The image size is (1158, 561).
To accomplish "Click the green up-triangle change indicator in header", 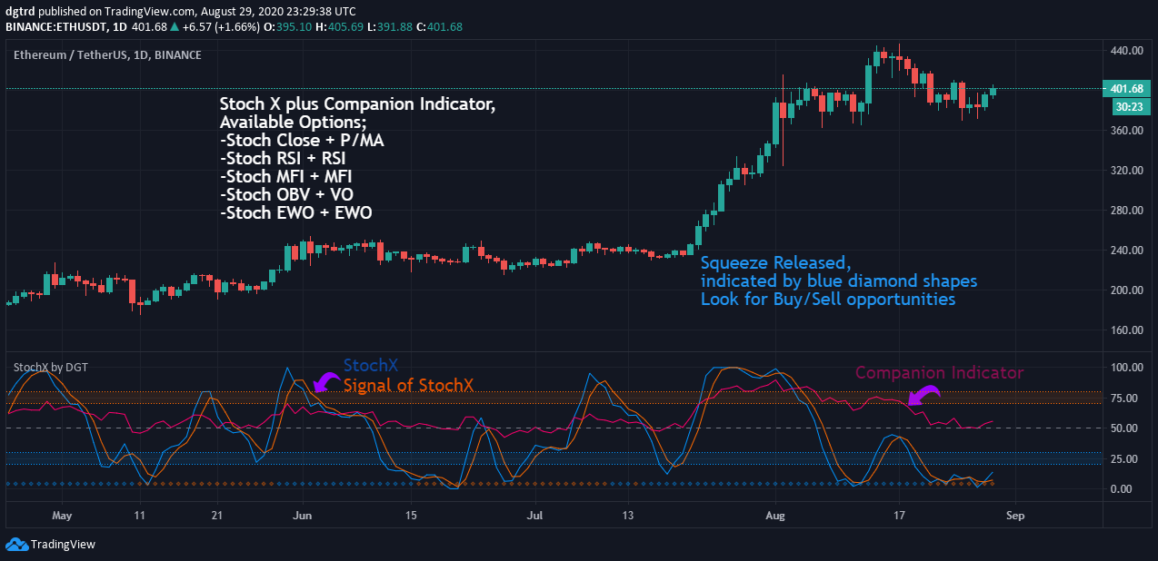I will (175, 27).
